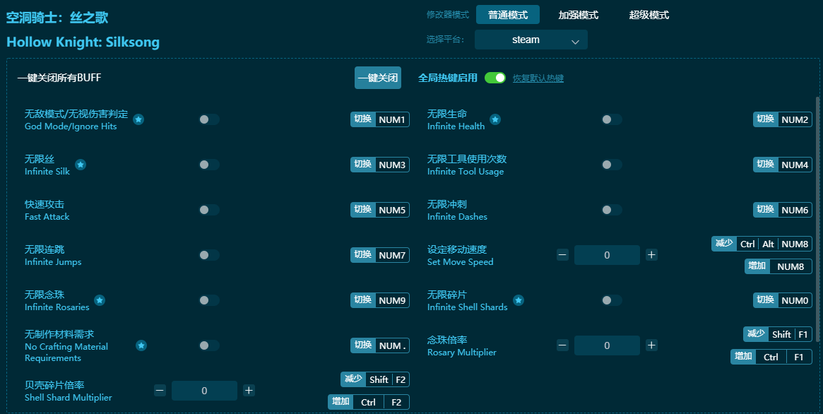Click Infinite Dashes hotkey button NUM6
823x414 pixels.
(x=783, y=210)
